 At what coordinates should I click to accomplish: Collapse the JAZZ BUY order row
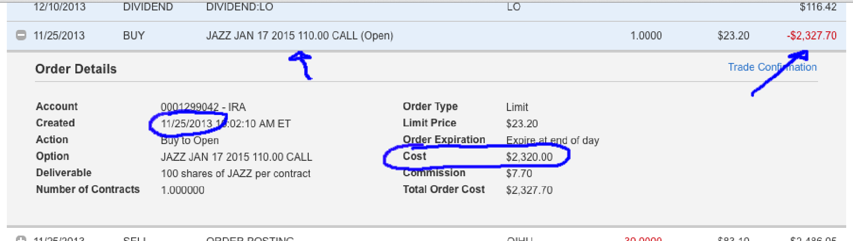tap(21, 35)
